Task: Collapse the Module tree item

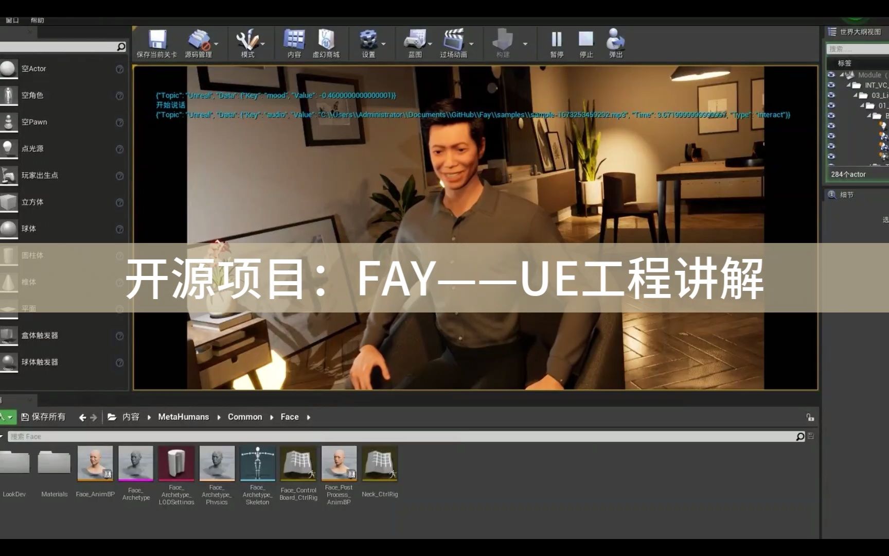Action: pyautogui.click(x=842, y=74)
